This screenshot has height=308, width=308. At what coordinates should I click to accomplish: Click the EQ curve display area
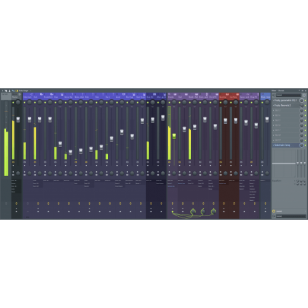coord(284,163)
